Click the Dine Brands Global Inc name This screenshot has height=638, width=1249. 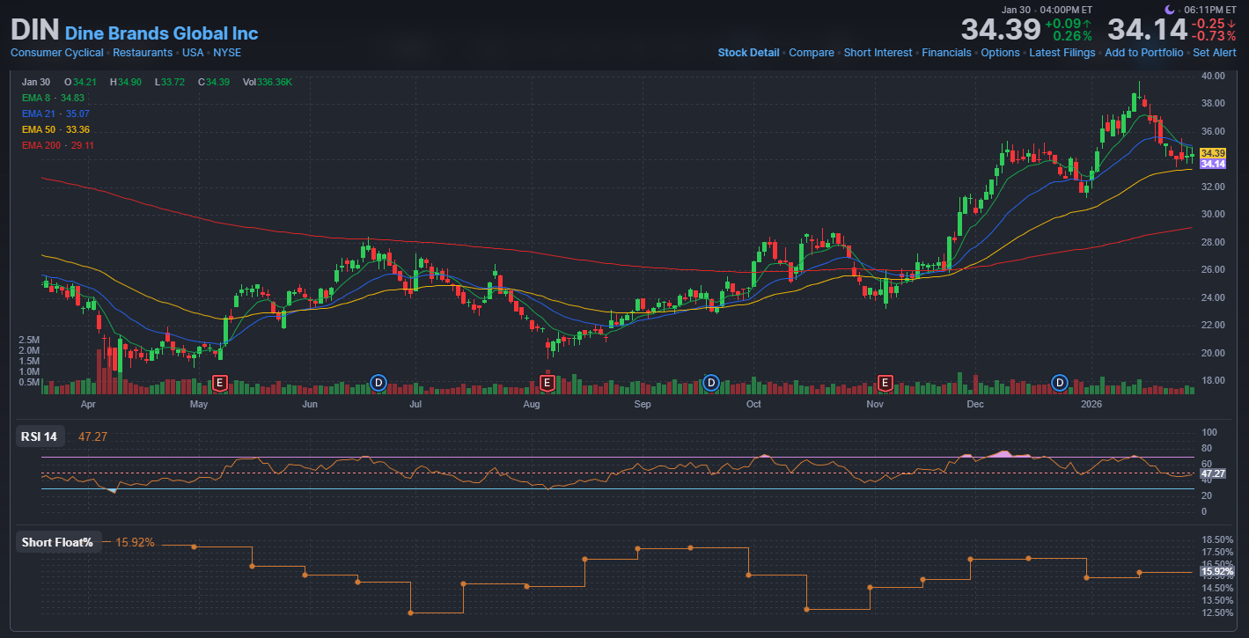(162, 33)
